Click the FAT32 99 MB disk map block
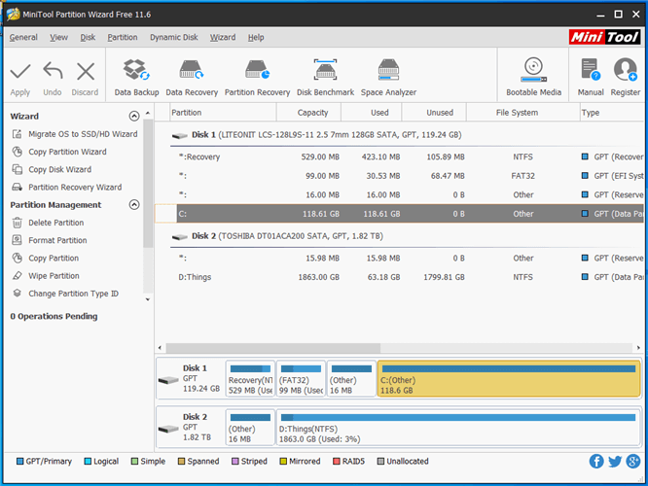This screenshot has width=648, height=486. [301, 379]
